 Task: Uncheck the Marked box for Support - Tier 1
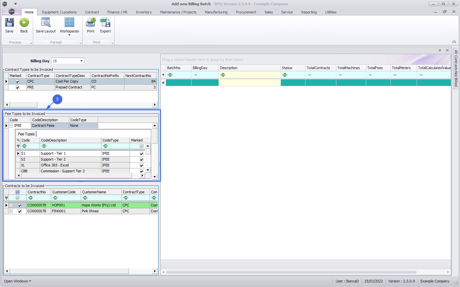[141, 154]
